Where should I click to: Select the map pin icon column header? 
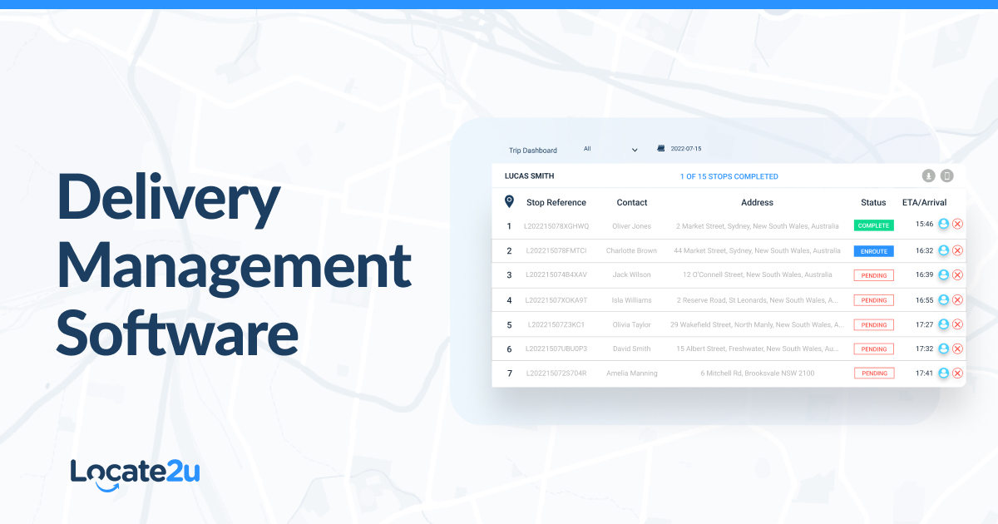[x=510, y=200]
